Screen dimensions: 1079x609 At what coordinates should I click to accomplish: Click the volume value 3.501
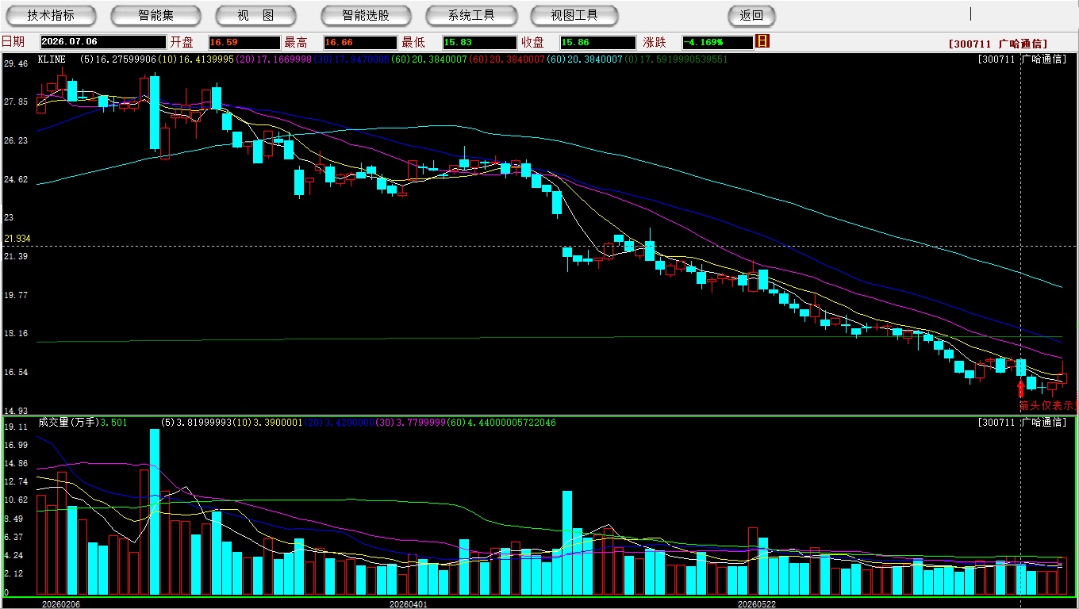pos(114,423)
